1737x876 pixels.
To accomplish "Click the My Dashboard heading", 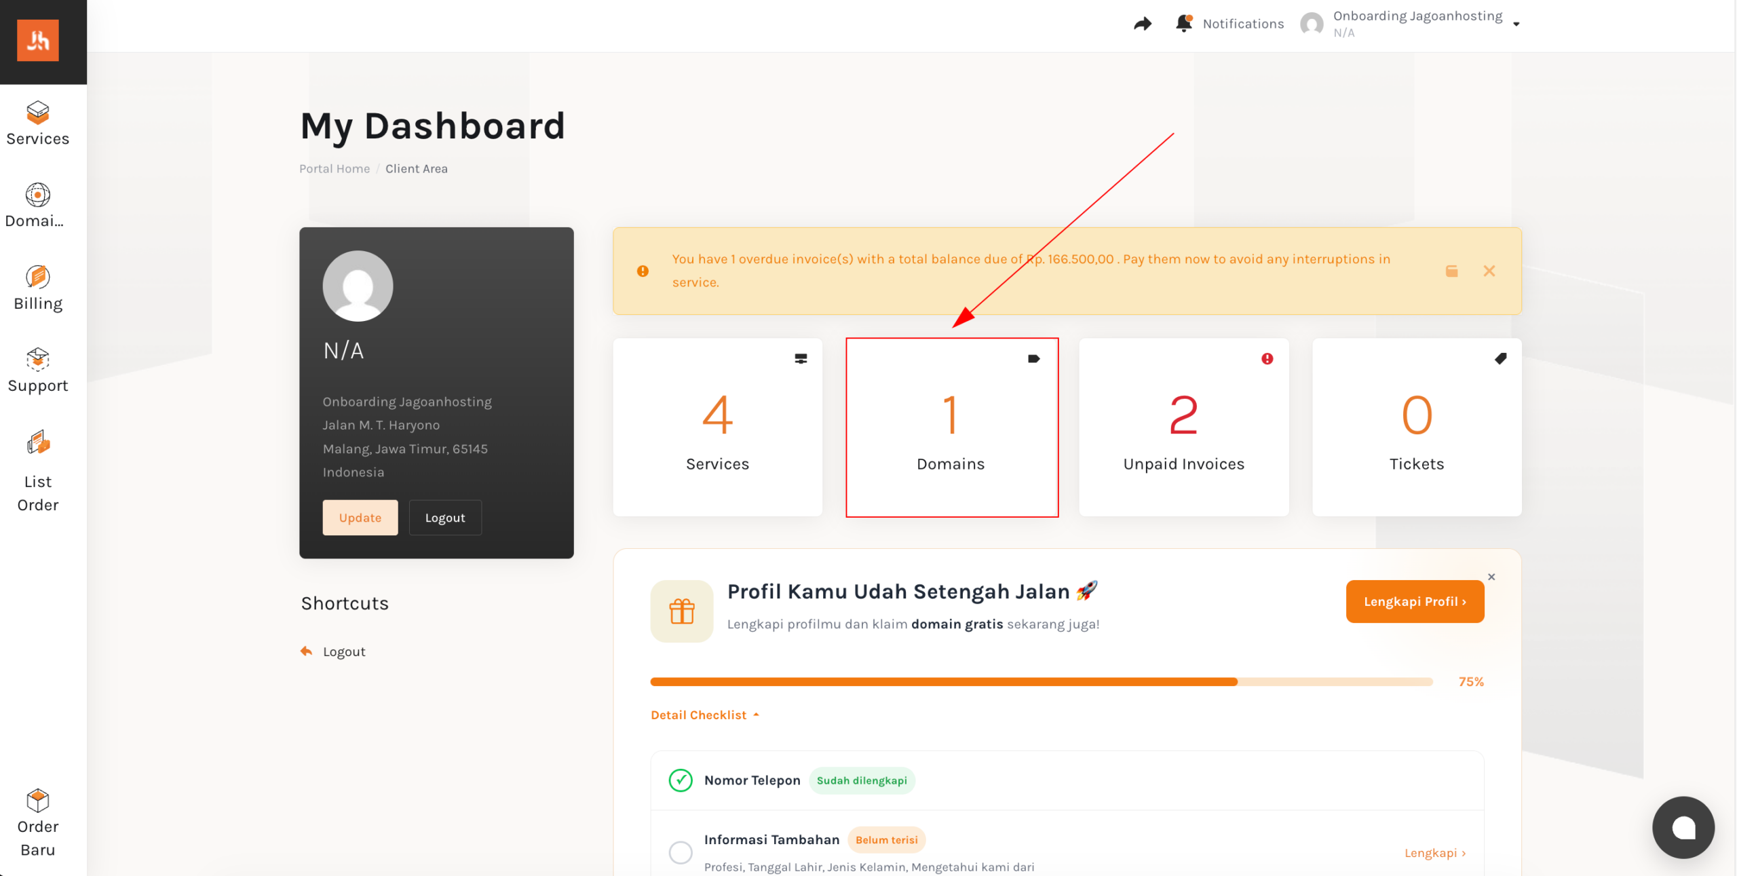I will point(433,127).
